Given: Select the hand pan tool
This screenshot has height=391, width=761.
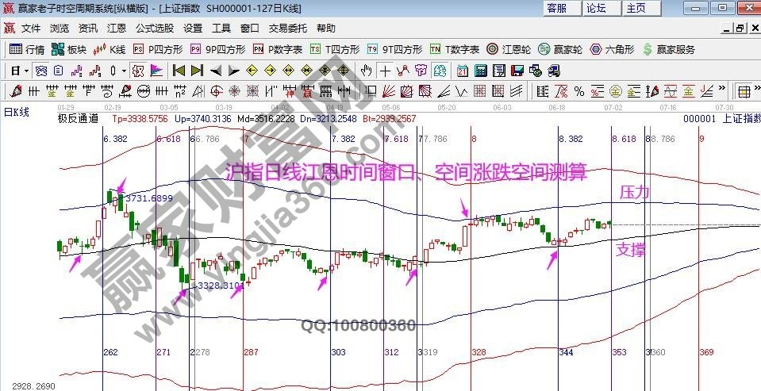Looking at the screenshot, I should tap(366, 70).
